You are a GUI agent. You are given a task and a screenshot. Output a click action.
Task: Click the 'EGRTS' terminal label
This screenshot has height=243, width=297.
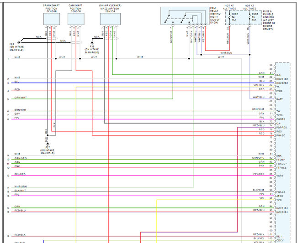[281, 119]
